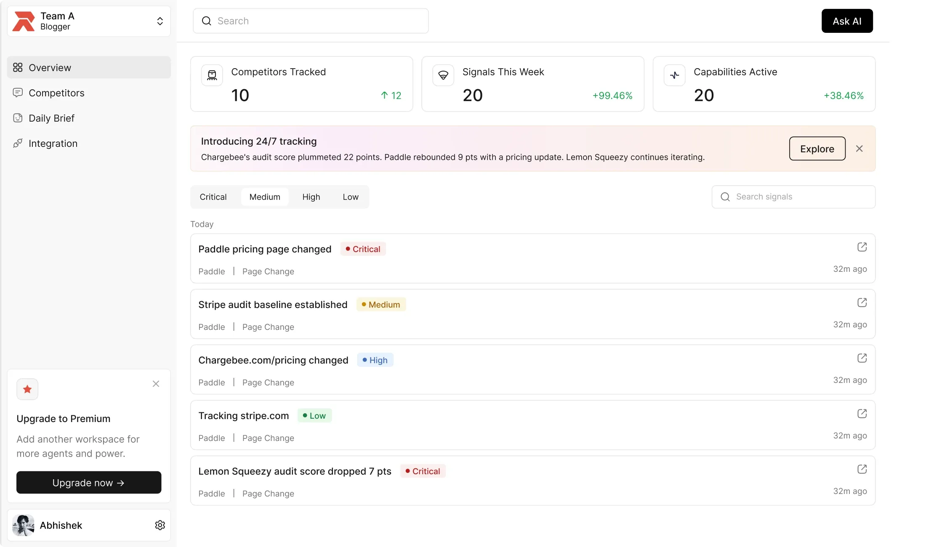Screen dimensions: 926x547
Task: Open external link for Stripe audit baseline established
Action: click(x=862, y=303)
